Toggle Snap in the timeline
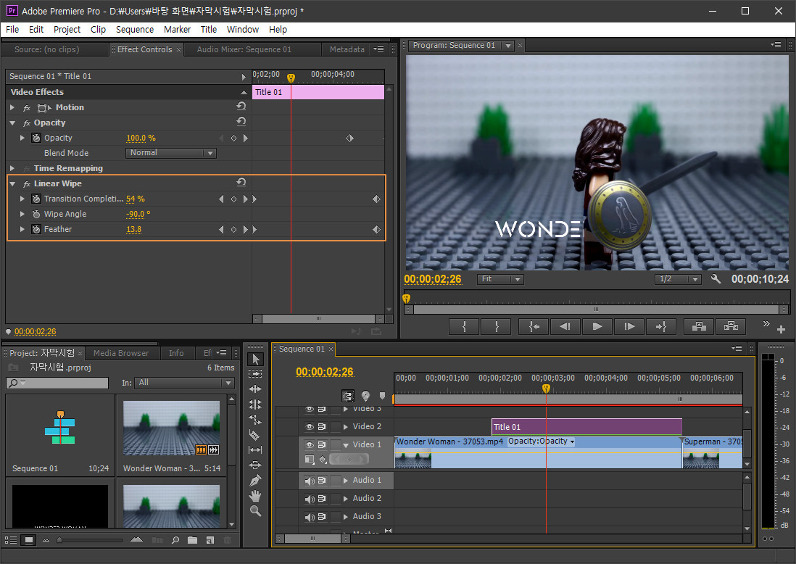 (348, 396)
